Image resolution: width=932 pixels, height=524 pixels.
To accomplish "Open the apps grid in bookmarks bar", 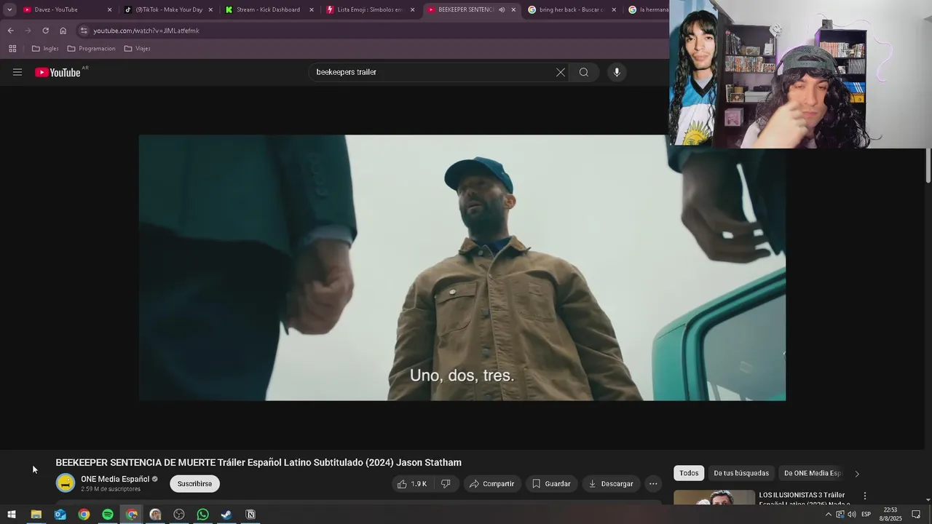I will click(12, 49).
